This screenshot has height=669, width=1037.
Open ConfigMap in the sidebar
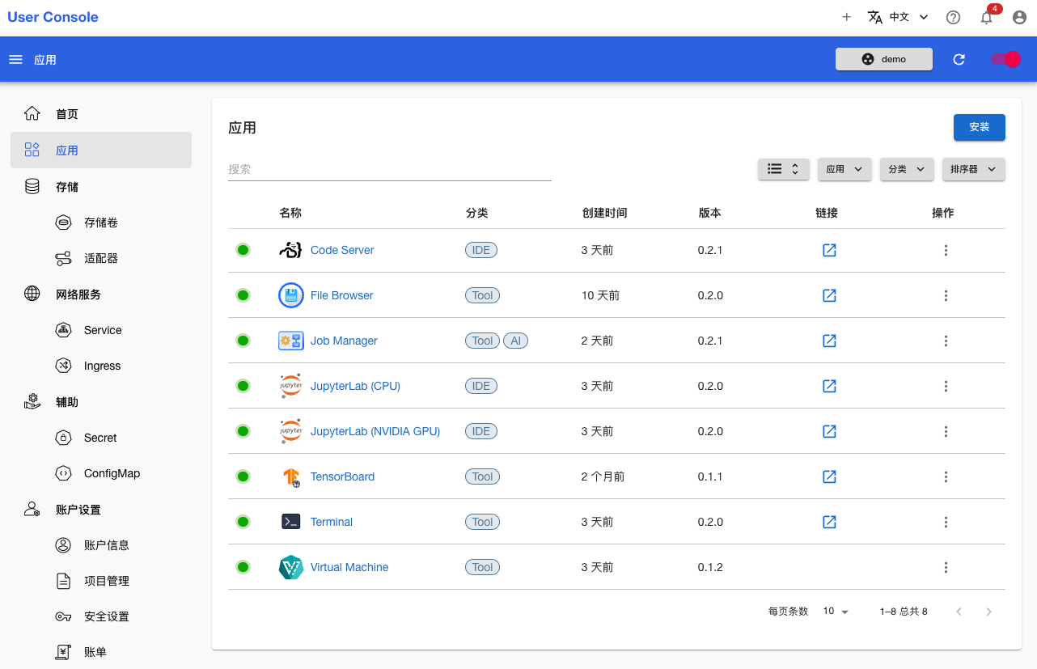coord(101,473)
